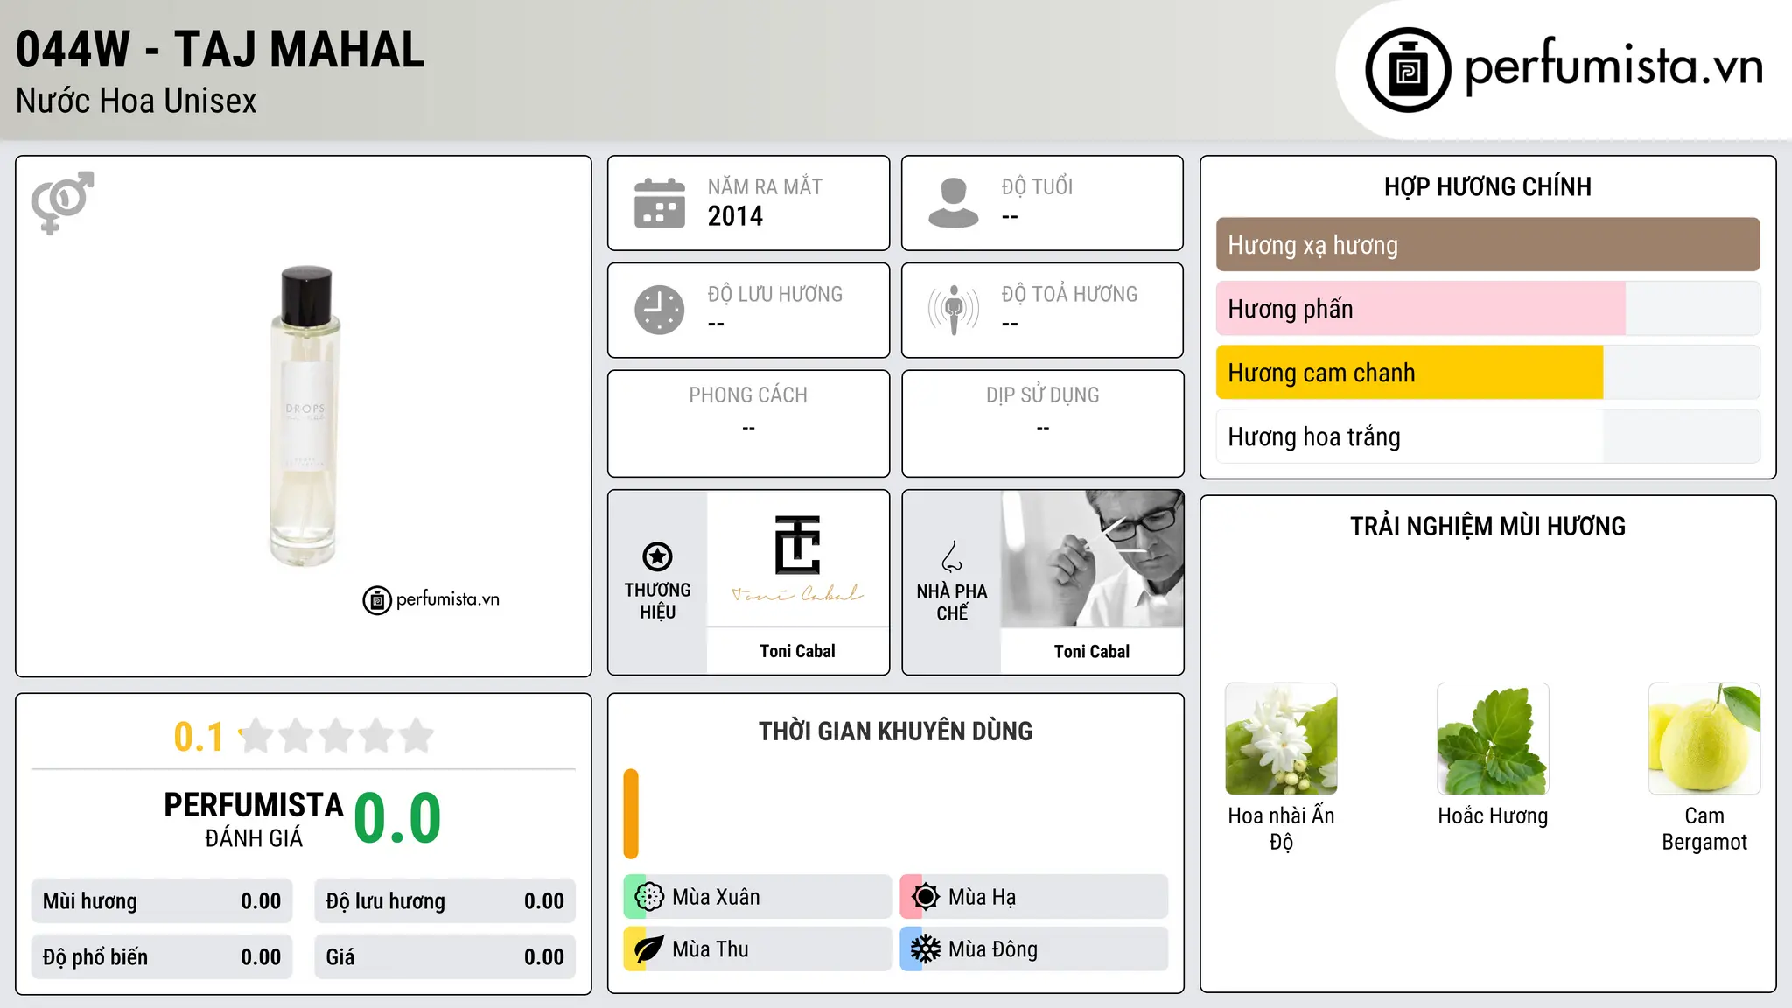Click the Toni Cabal brand logo
The image size is (1792, 1008).
tap(797, 558)
